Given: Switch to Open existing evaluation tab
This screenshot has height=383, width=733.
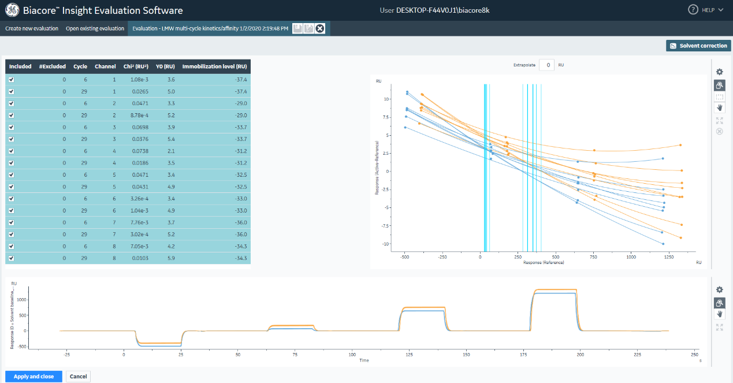Looking at the screenshot, I should tap(95, 28).
